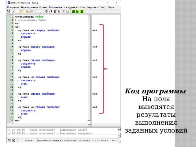Image resolution: width=196 pixels, height=147 pixels.
Task: Open the Выполнение menu
Action: pyautogui.click(x=55, y=7)
